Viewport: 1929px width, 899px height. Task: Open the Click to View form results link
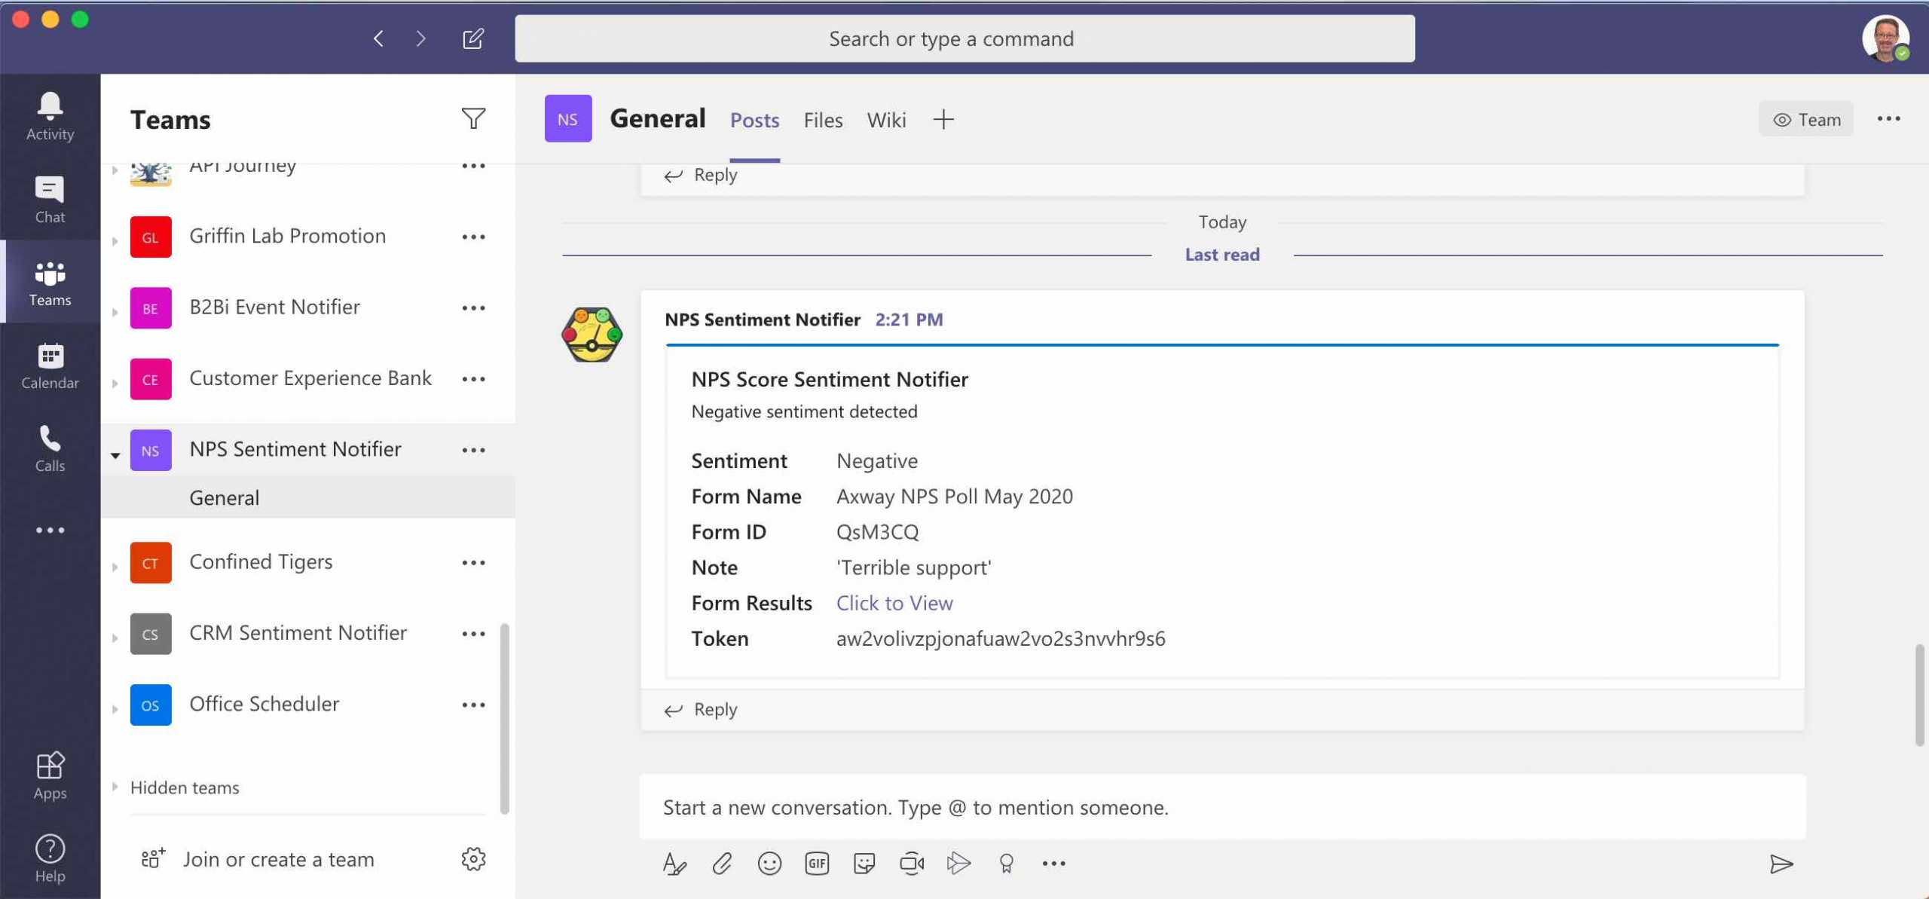894,603
